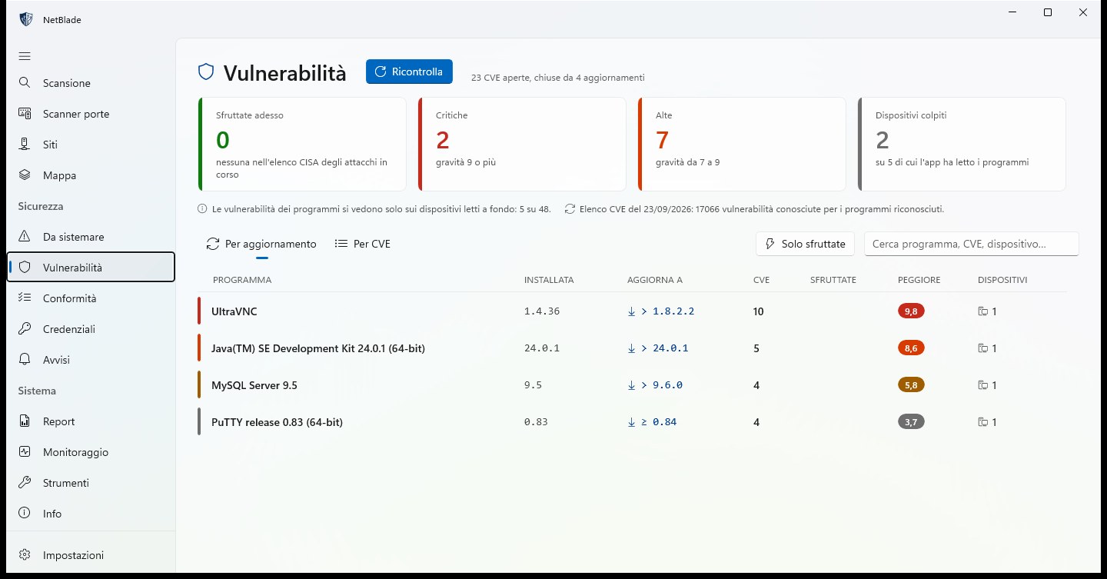This screenshot has width=1107, height=579.
Task: Open Strumenti tools page
Action: (x=91, y=483)
